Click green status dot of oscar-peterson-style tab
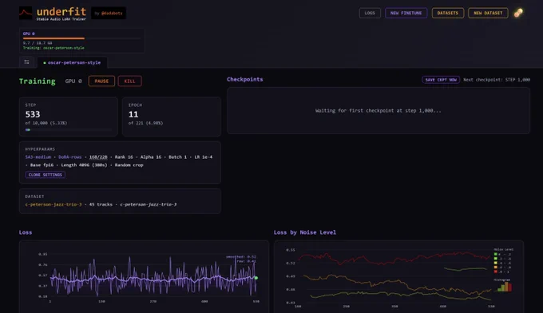This screenshot has height=313, width=543. (x=45, y=63)
